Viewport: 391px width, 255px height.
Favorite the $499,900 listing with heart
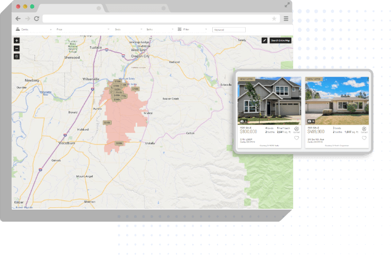(364, 138)
